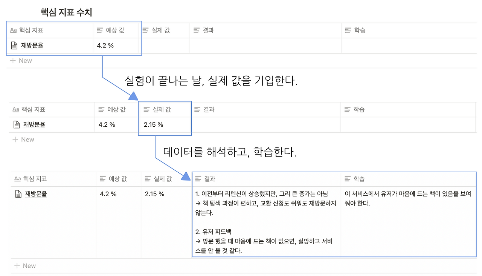Click the text property icon beside 예상 값 in first table
Image resolution: width=482 pixels, height=276 pixels.
(x=100, y=30)
